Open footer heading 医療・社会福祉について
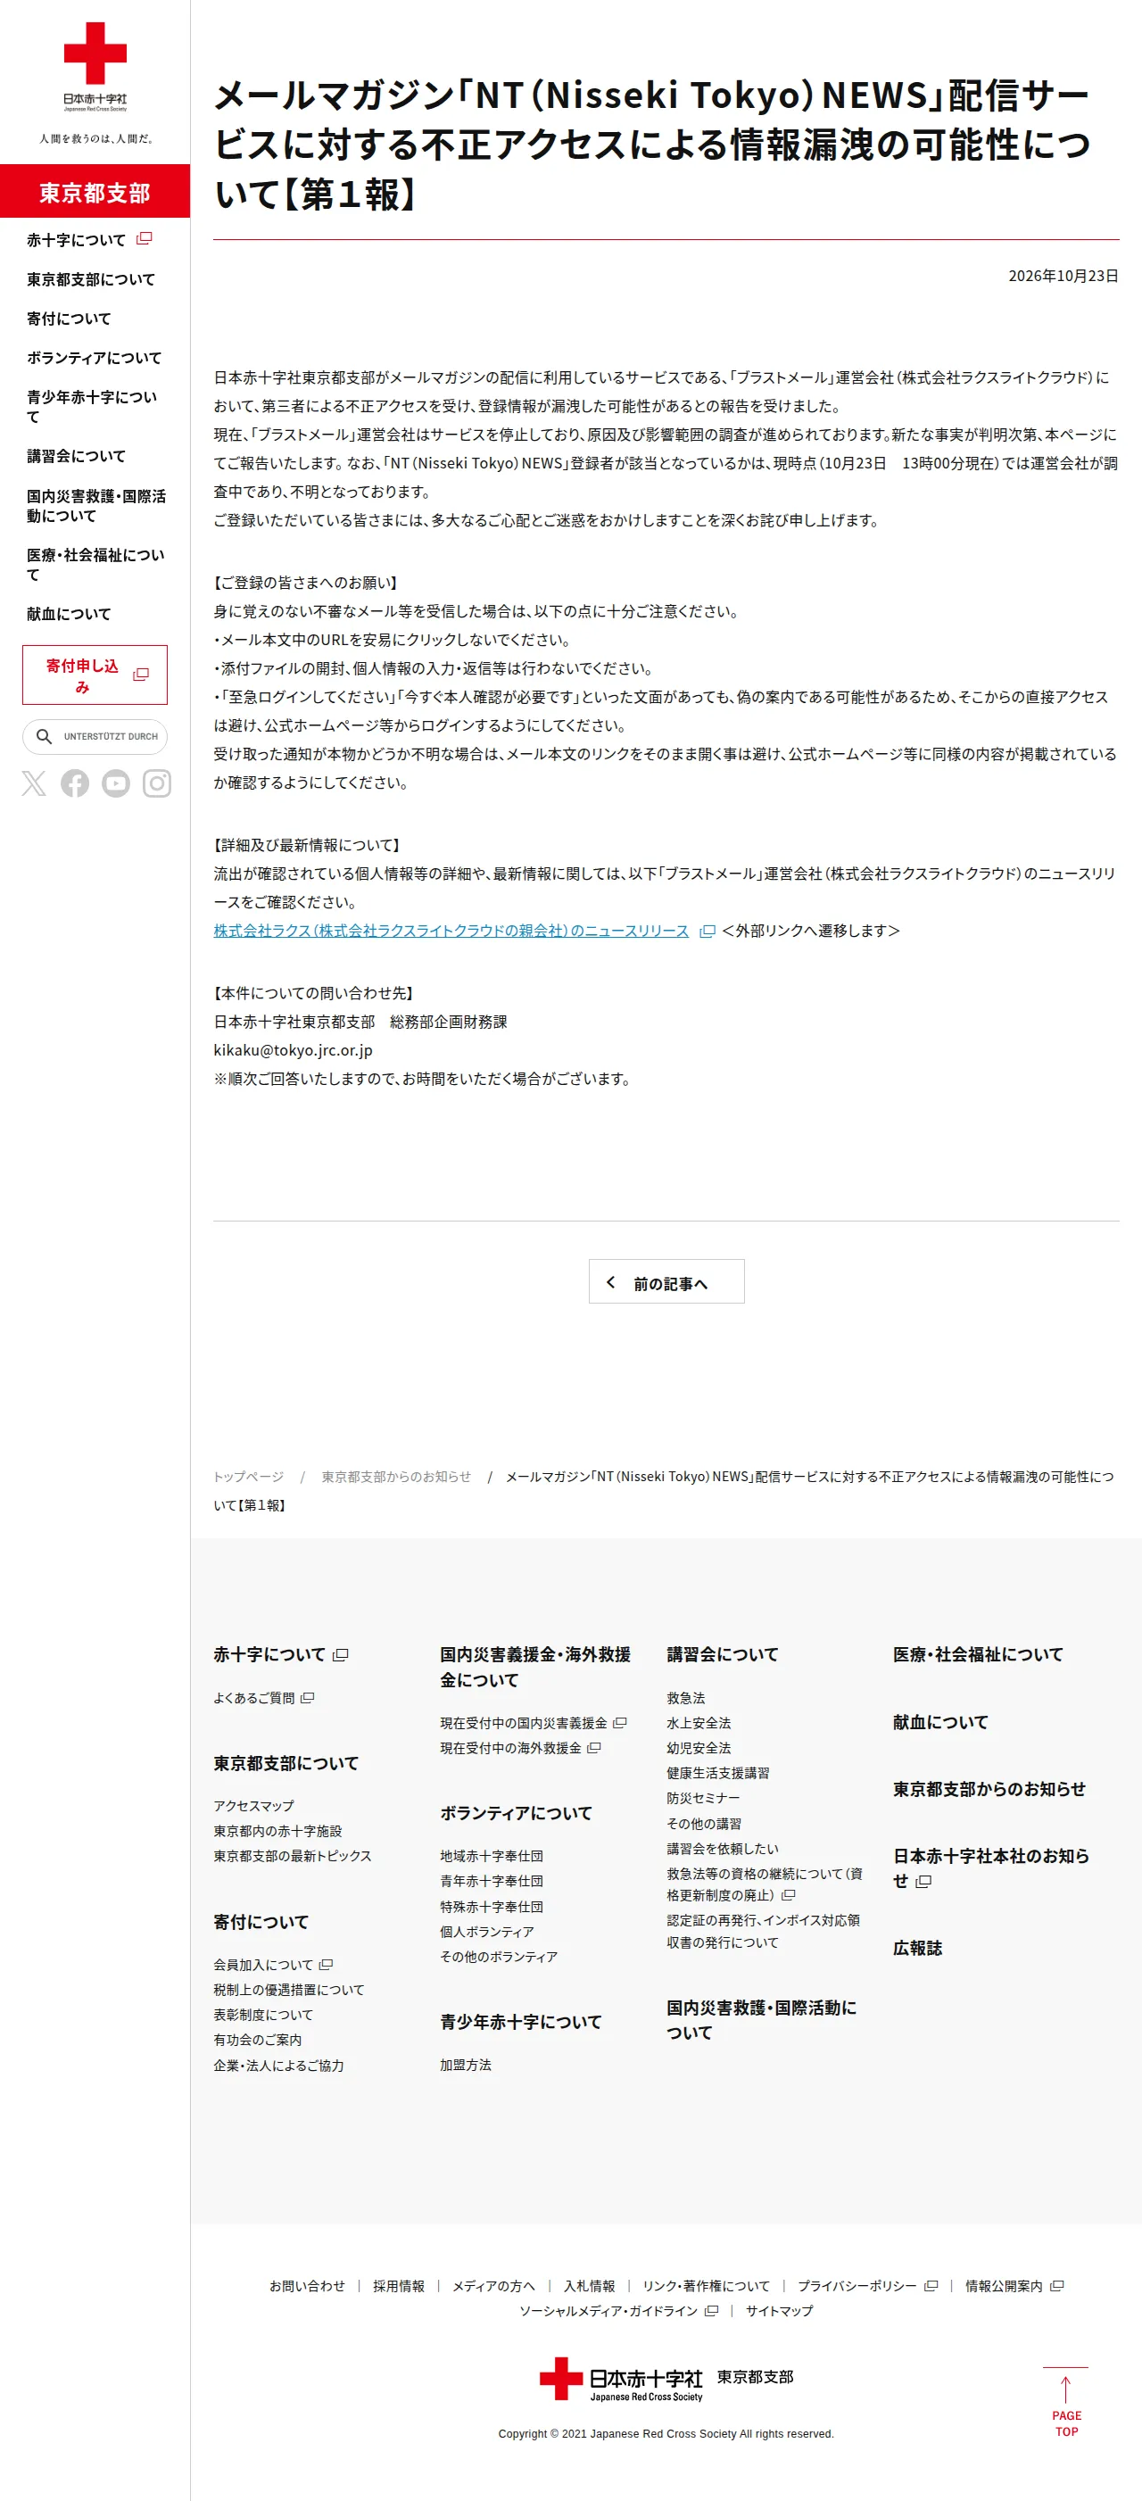Image resolution: width=1142 pixels, height=2501 pixels. [978, 1654]
